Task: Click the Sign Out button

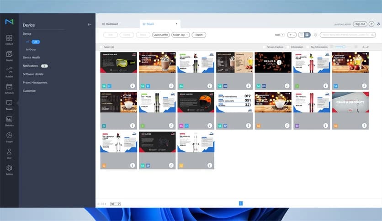Action: coord(360,24)
